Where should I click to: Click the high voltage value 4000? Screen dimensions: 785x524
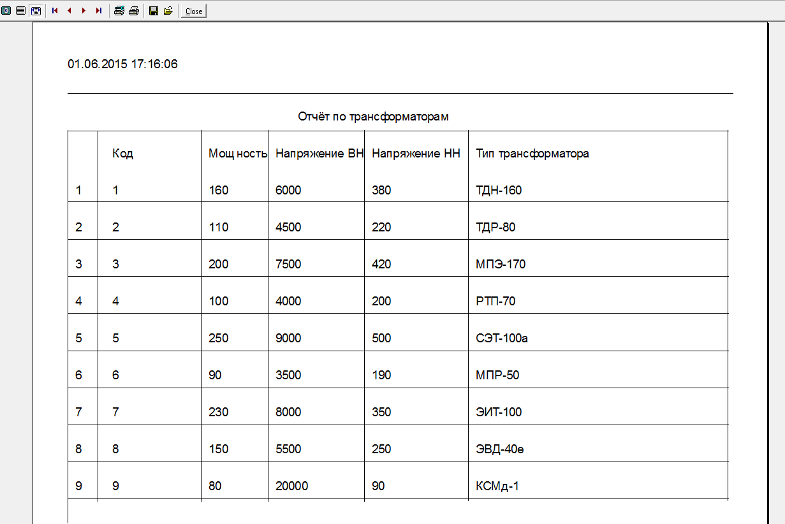point(288,301)
